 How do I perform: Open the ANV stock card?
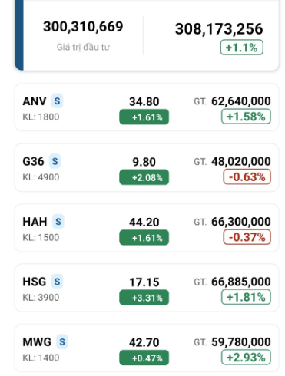pyautogui.click(x=147, y=107)
